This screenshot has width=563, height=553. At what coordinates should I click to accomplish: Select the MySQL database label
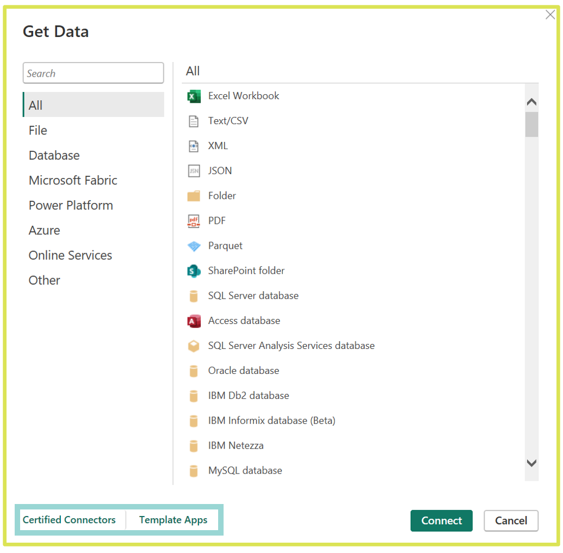coord(245,471)
